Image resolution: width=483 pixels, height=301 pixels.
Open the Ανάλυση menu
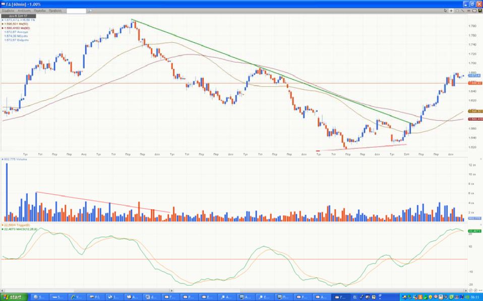point(23,10)
